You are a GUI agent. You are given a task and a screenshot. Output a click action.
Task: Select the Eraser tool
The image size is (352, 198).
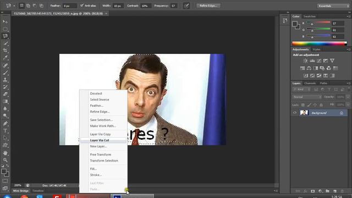[x=5, y=94]
